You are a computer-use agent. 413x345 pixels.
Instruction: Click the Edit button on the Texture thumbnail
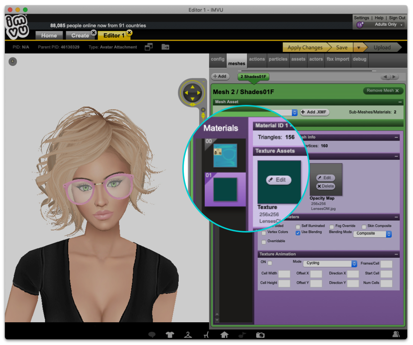tap(279, 180)
